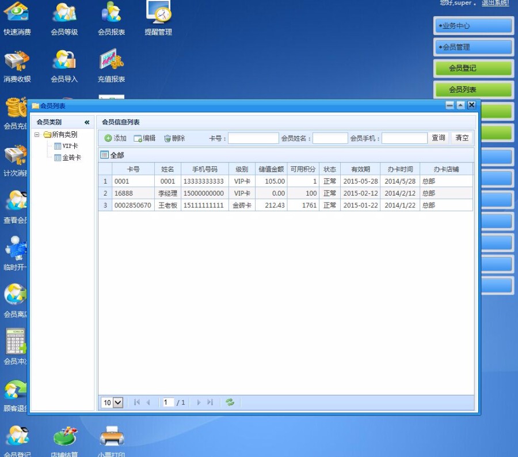The image size is (518, 457).
Task: Open 会员导入 to import members
Action: [63, 60]
